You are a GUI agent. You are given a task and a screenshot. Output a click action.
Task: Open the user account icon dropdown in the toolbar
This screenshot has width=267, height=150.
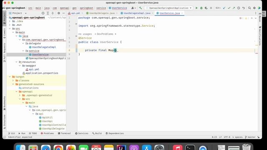tap(133, 8)
